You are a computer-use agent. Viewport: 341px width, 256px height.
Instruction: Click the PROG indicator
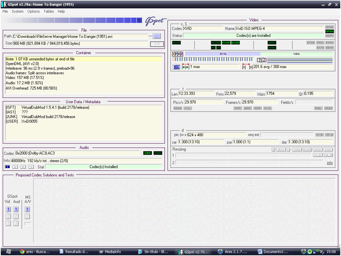[x=177, y=108]
